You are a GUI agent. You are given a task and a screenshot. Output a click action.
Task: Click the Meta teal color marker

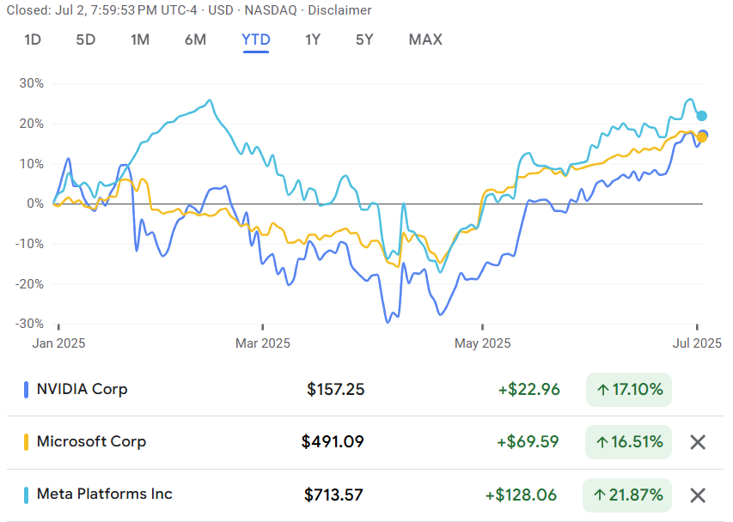tap(26, 495)
